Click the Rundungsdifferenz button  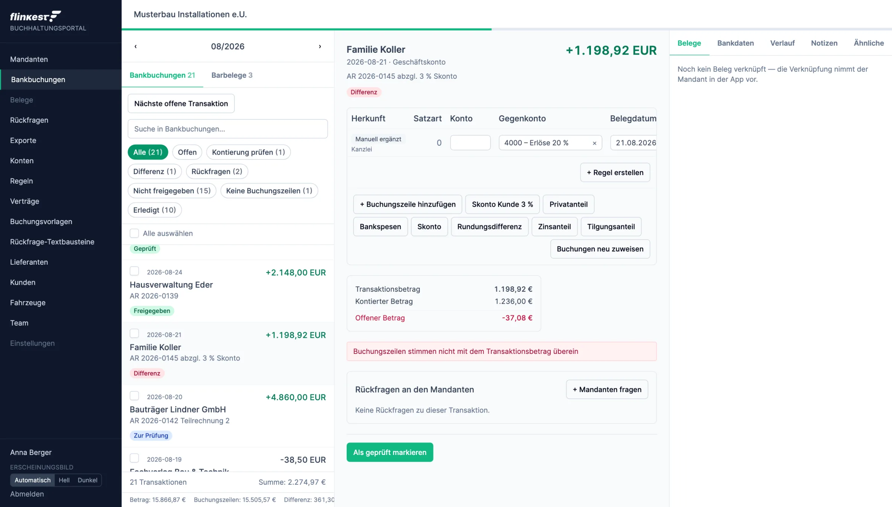point(489,227)
